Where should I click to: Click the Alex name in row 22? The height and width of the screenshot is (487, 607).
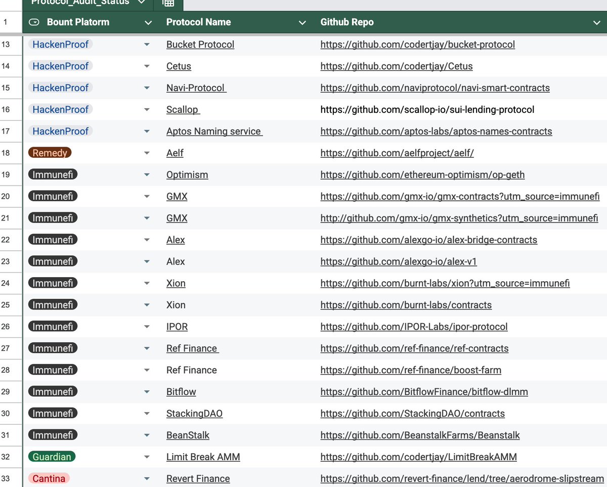coord(176,240)
